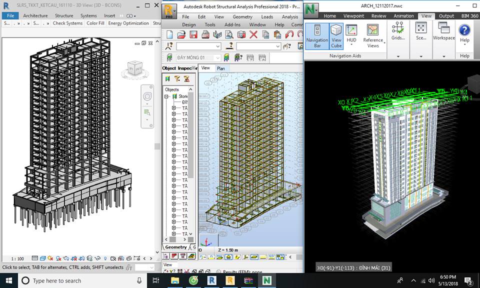Click the File tab in Revit
The height and width of the screenshot is (288, 480).
[x=10, y=15]
